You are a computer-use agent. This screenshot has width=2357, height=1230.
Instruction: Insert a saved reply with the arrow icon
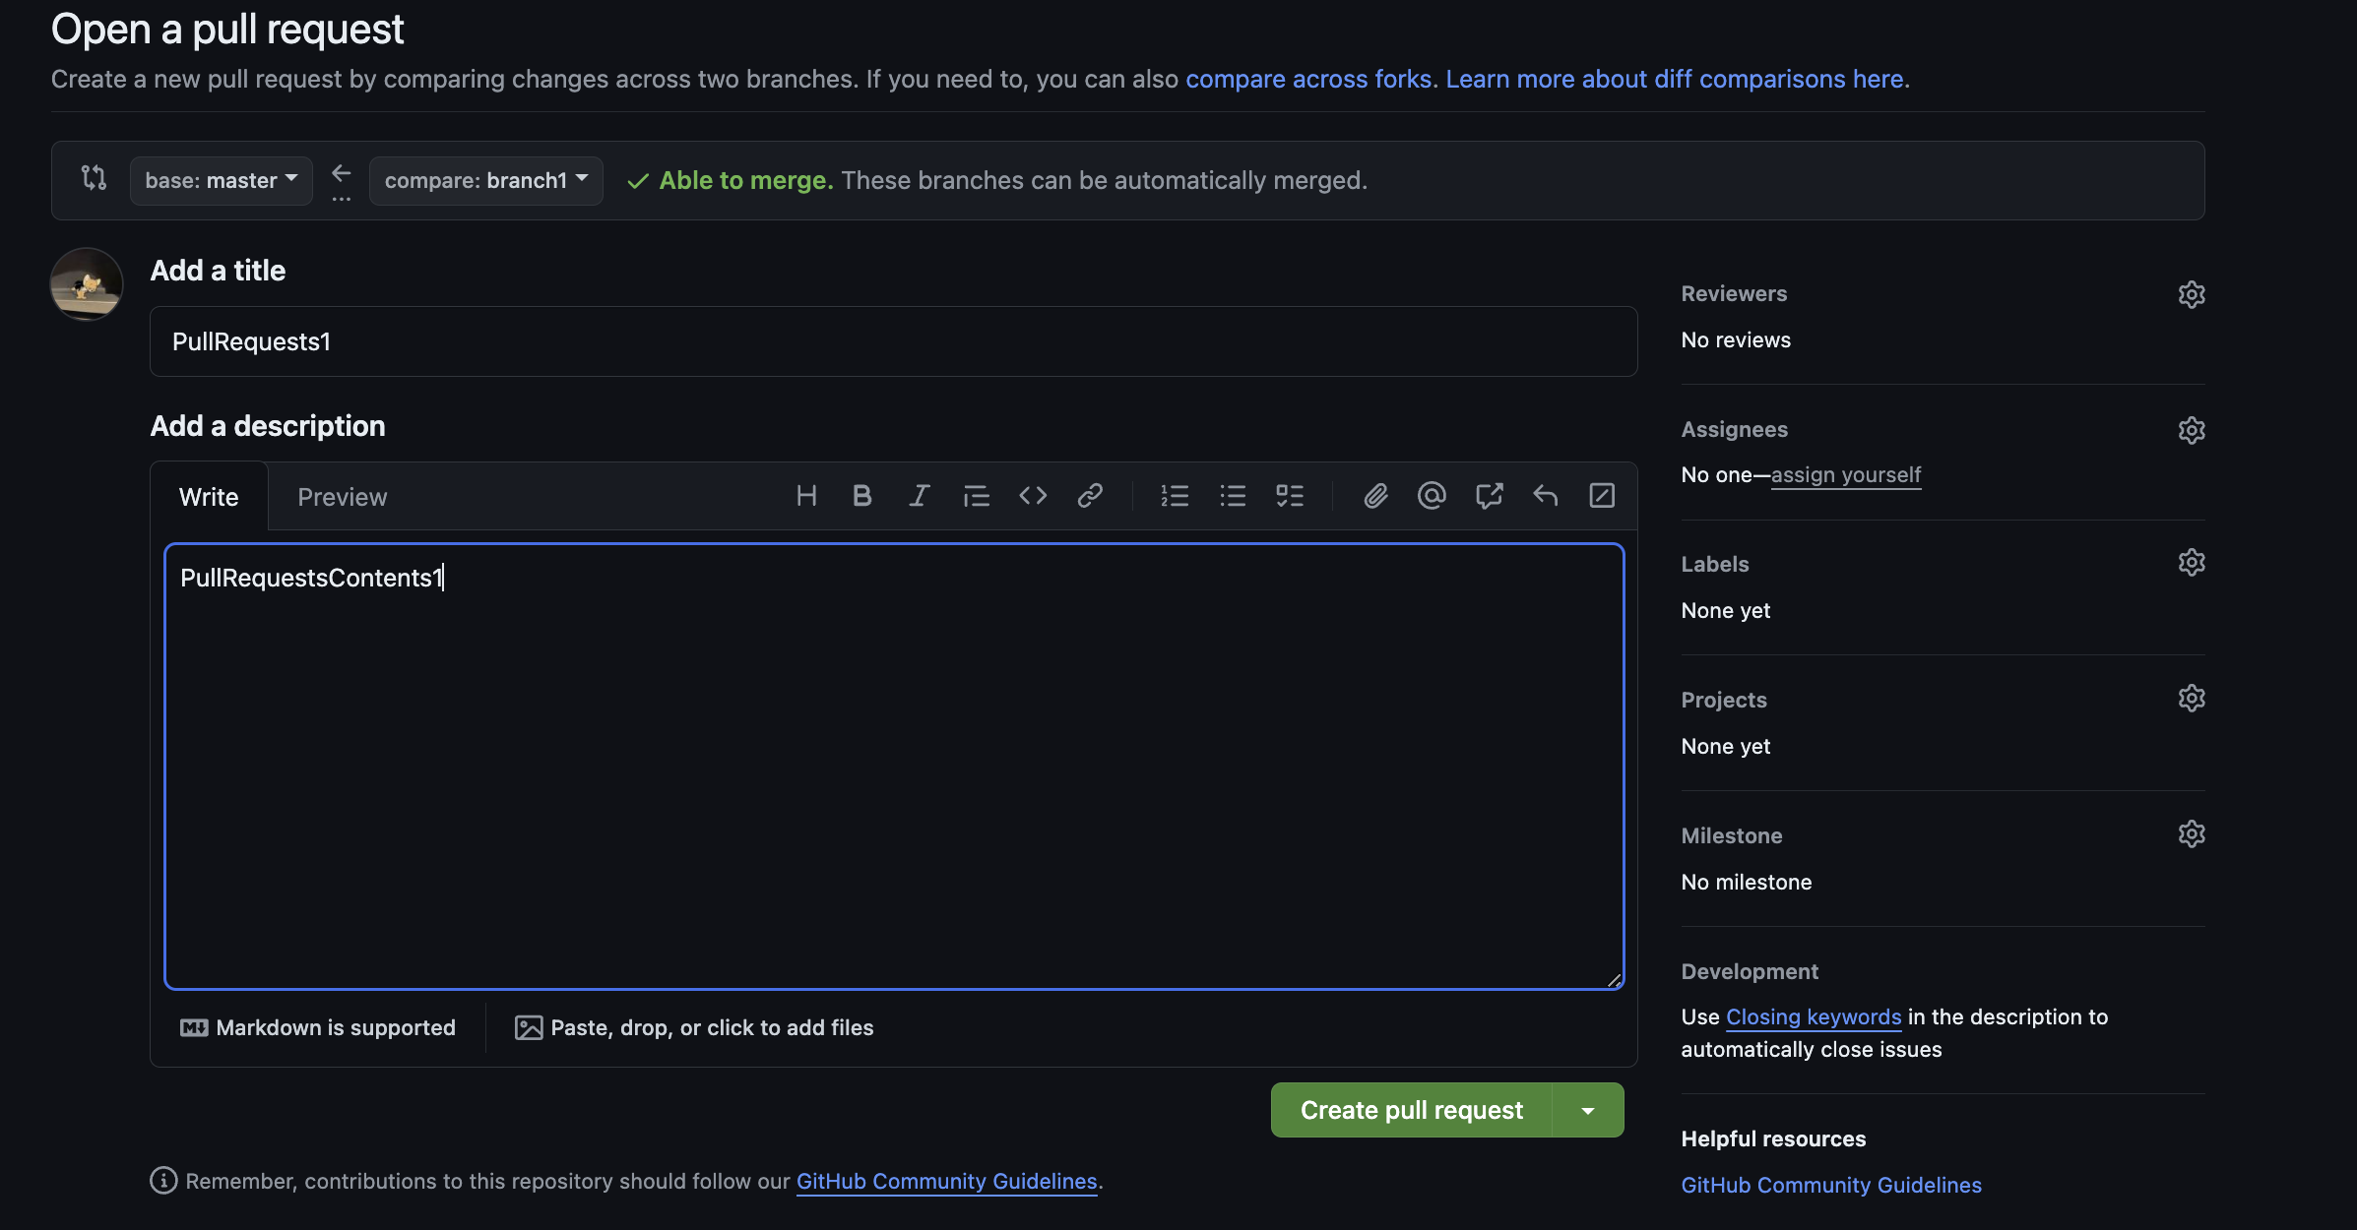[x=1546, y=496]
